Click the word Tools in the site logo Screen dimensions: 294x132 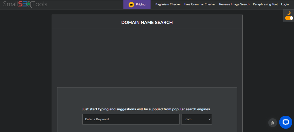coord(40,4)
